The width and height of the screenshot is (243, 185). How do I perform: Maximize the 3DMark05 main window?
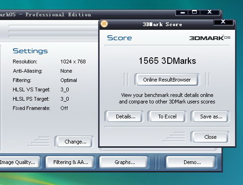pos(194,12)
